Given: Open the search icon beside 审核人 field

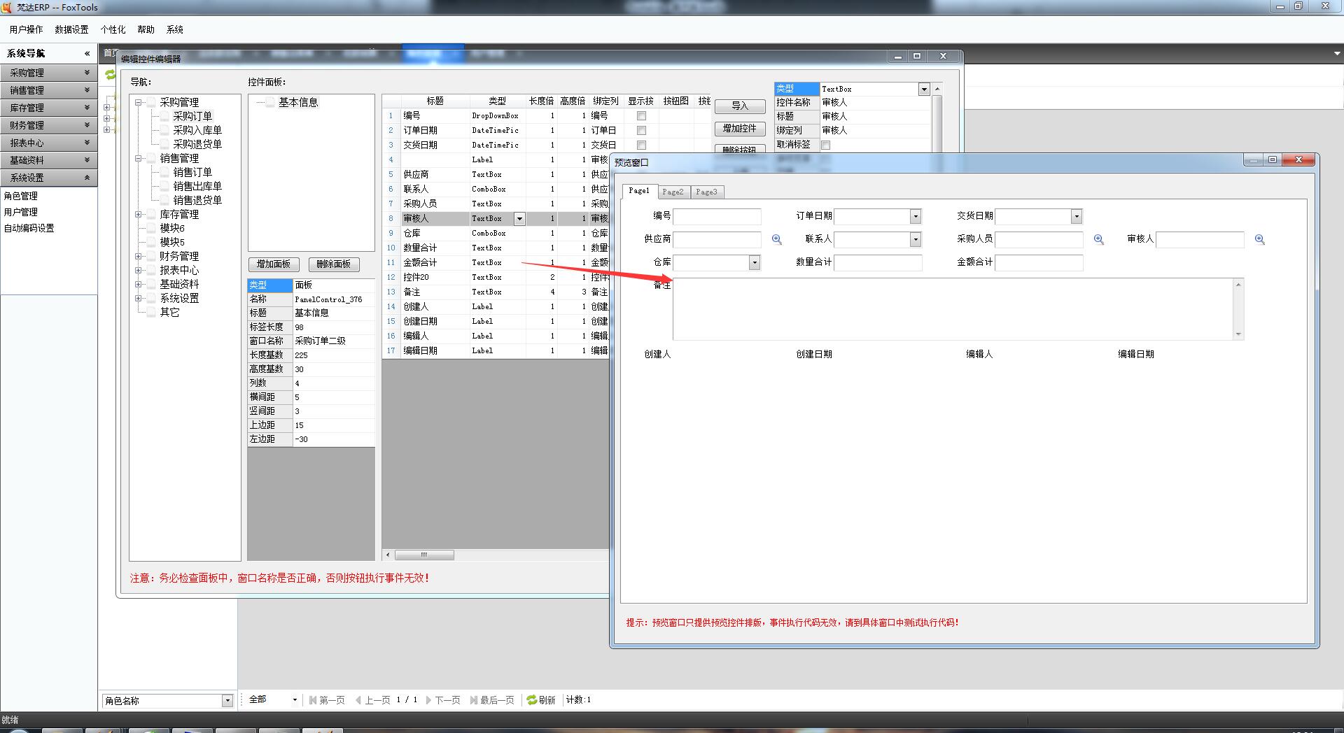Looking at the screenshot, I should 1259,239.
